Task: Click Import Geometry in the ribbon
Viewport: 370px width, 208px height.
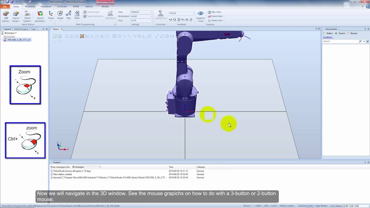Action: 40,17
